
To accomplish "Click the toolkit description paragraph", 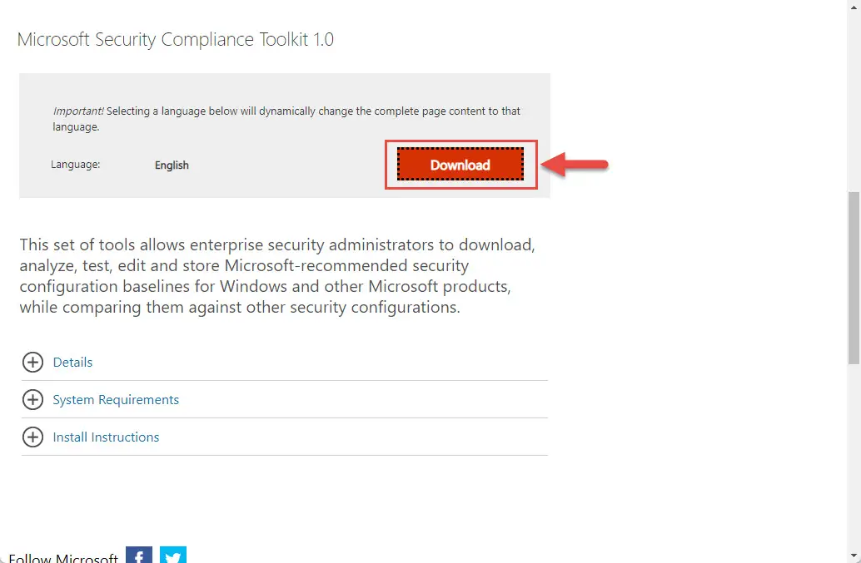I will pyautogui.click(x=277, y=276).
